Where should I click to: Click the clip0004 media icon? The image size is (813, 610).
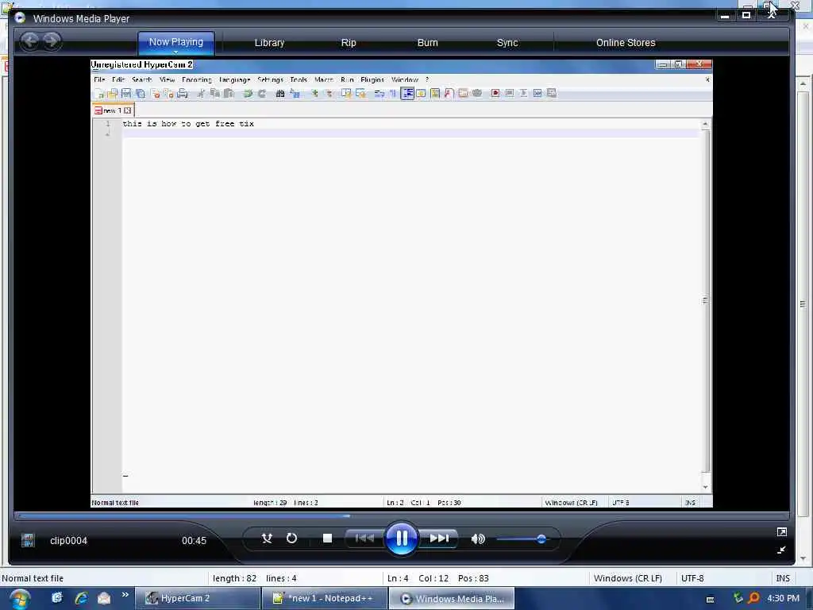click(x=28, y=540)
